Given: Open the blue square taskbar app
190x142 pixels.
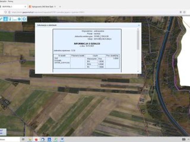Looking at the screenshot, I should (49, 139).
